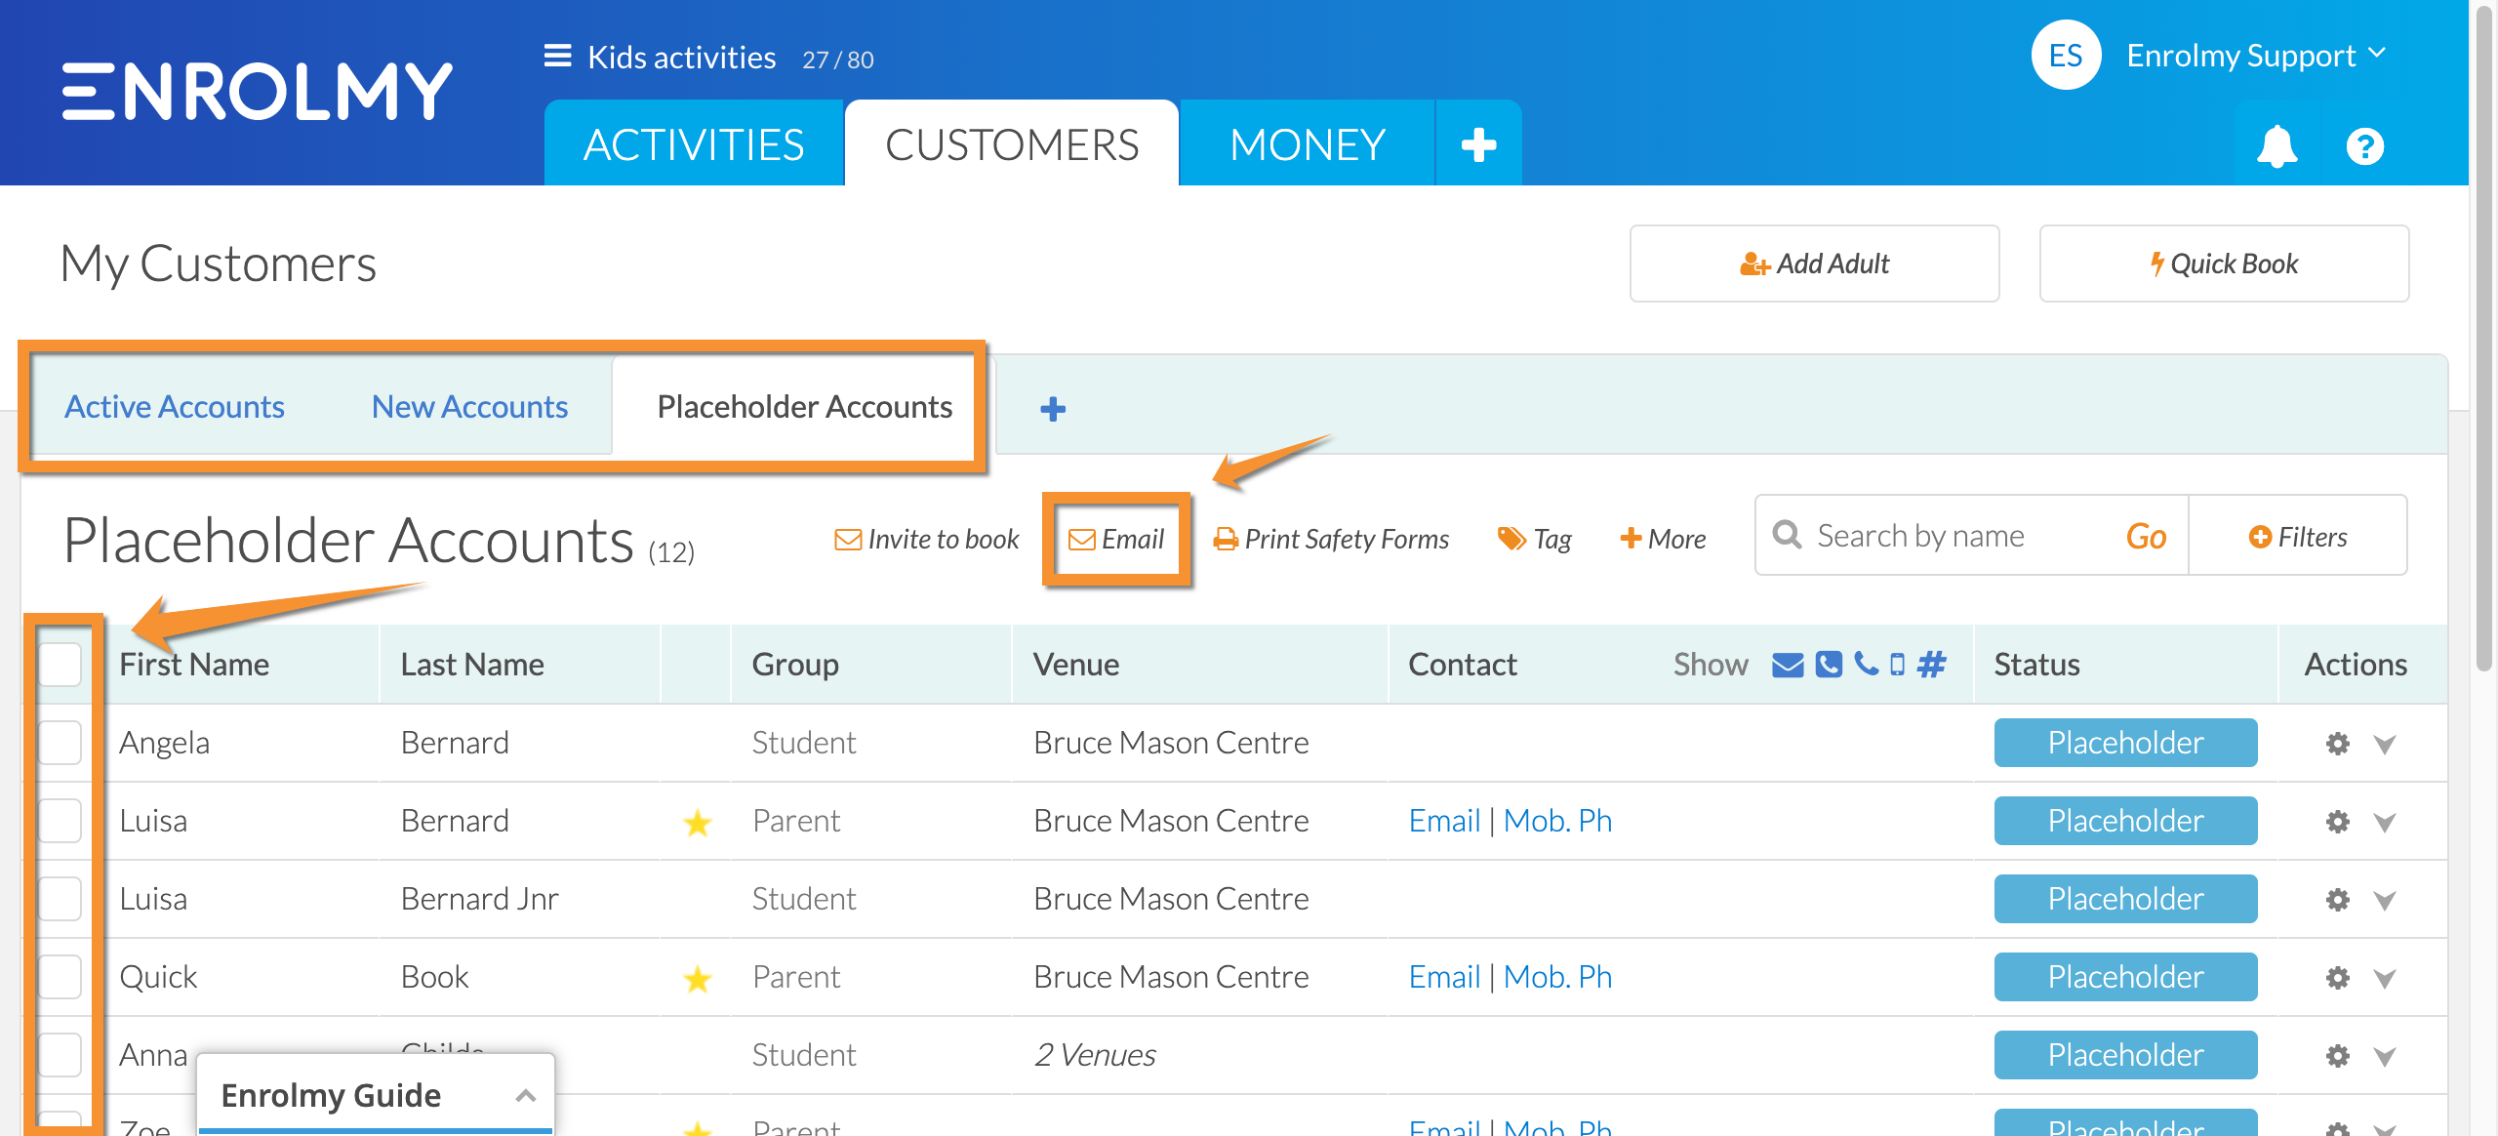
Task: Open the help question mark icon
Action: coord(2364,146)
